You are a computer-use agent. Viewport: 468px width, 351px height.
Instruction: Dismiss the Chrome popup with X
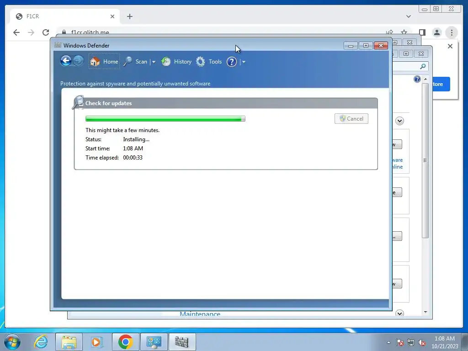point(450,46)
